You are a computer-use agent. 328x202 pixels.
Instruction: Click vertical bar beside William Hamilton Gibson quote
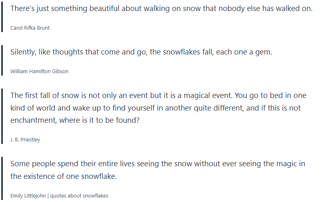pos(2,61)
